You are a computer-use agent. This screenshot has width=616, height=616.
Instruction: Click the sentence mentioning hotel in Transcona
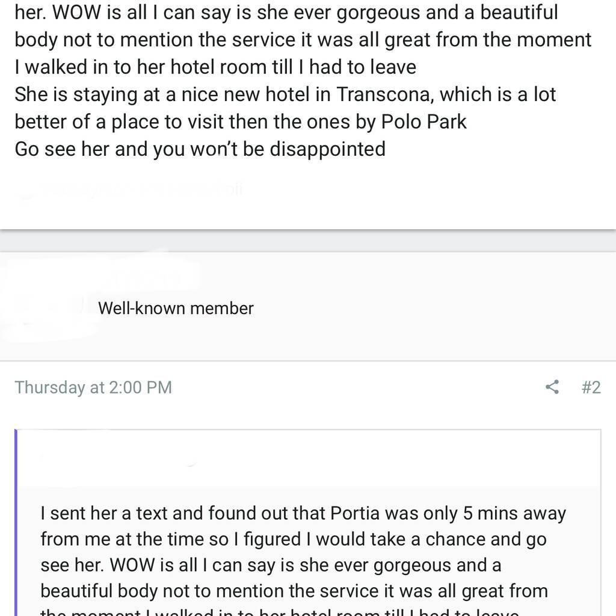285,94
